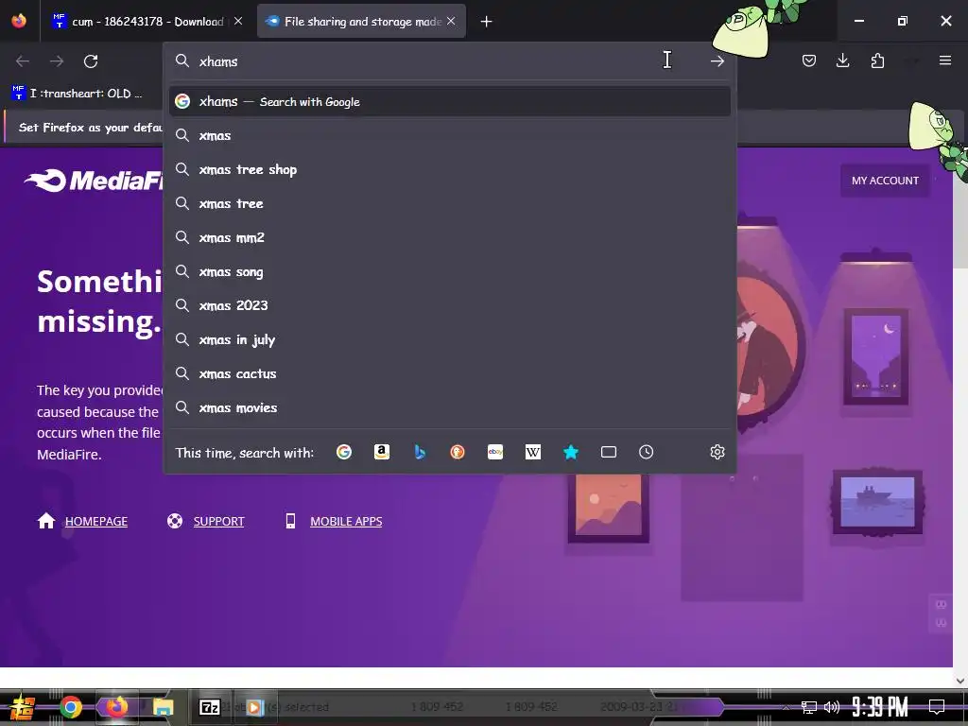Click the 9:39 PM taskbar clock
The image size is (968, 726).
click(879, 707)
